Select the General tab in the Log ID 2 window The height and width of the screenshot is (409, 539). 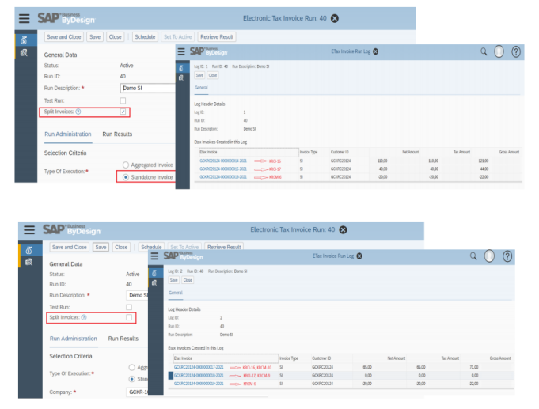pos(176,293)
